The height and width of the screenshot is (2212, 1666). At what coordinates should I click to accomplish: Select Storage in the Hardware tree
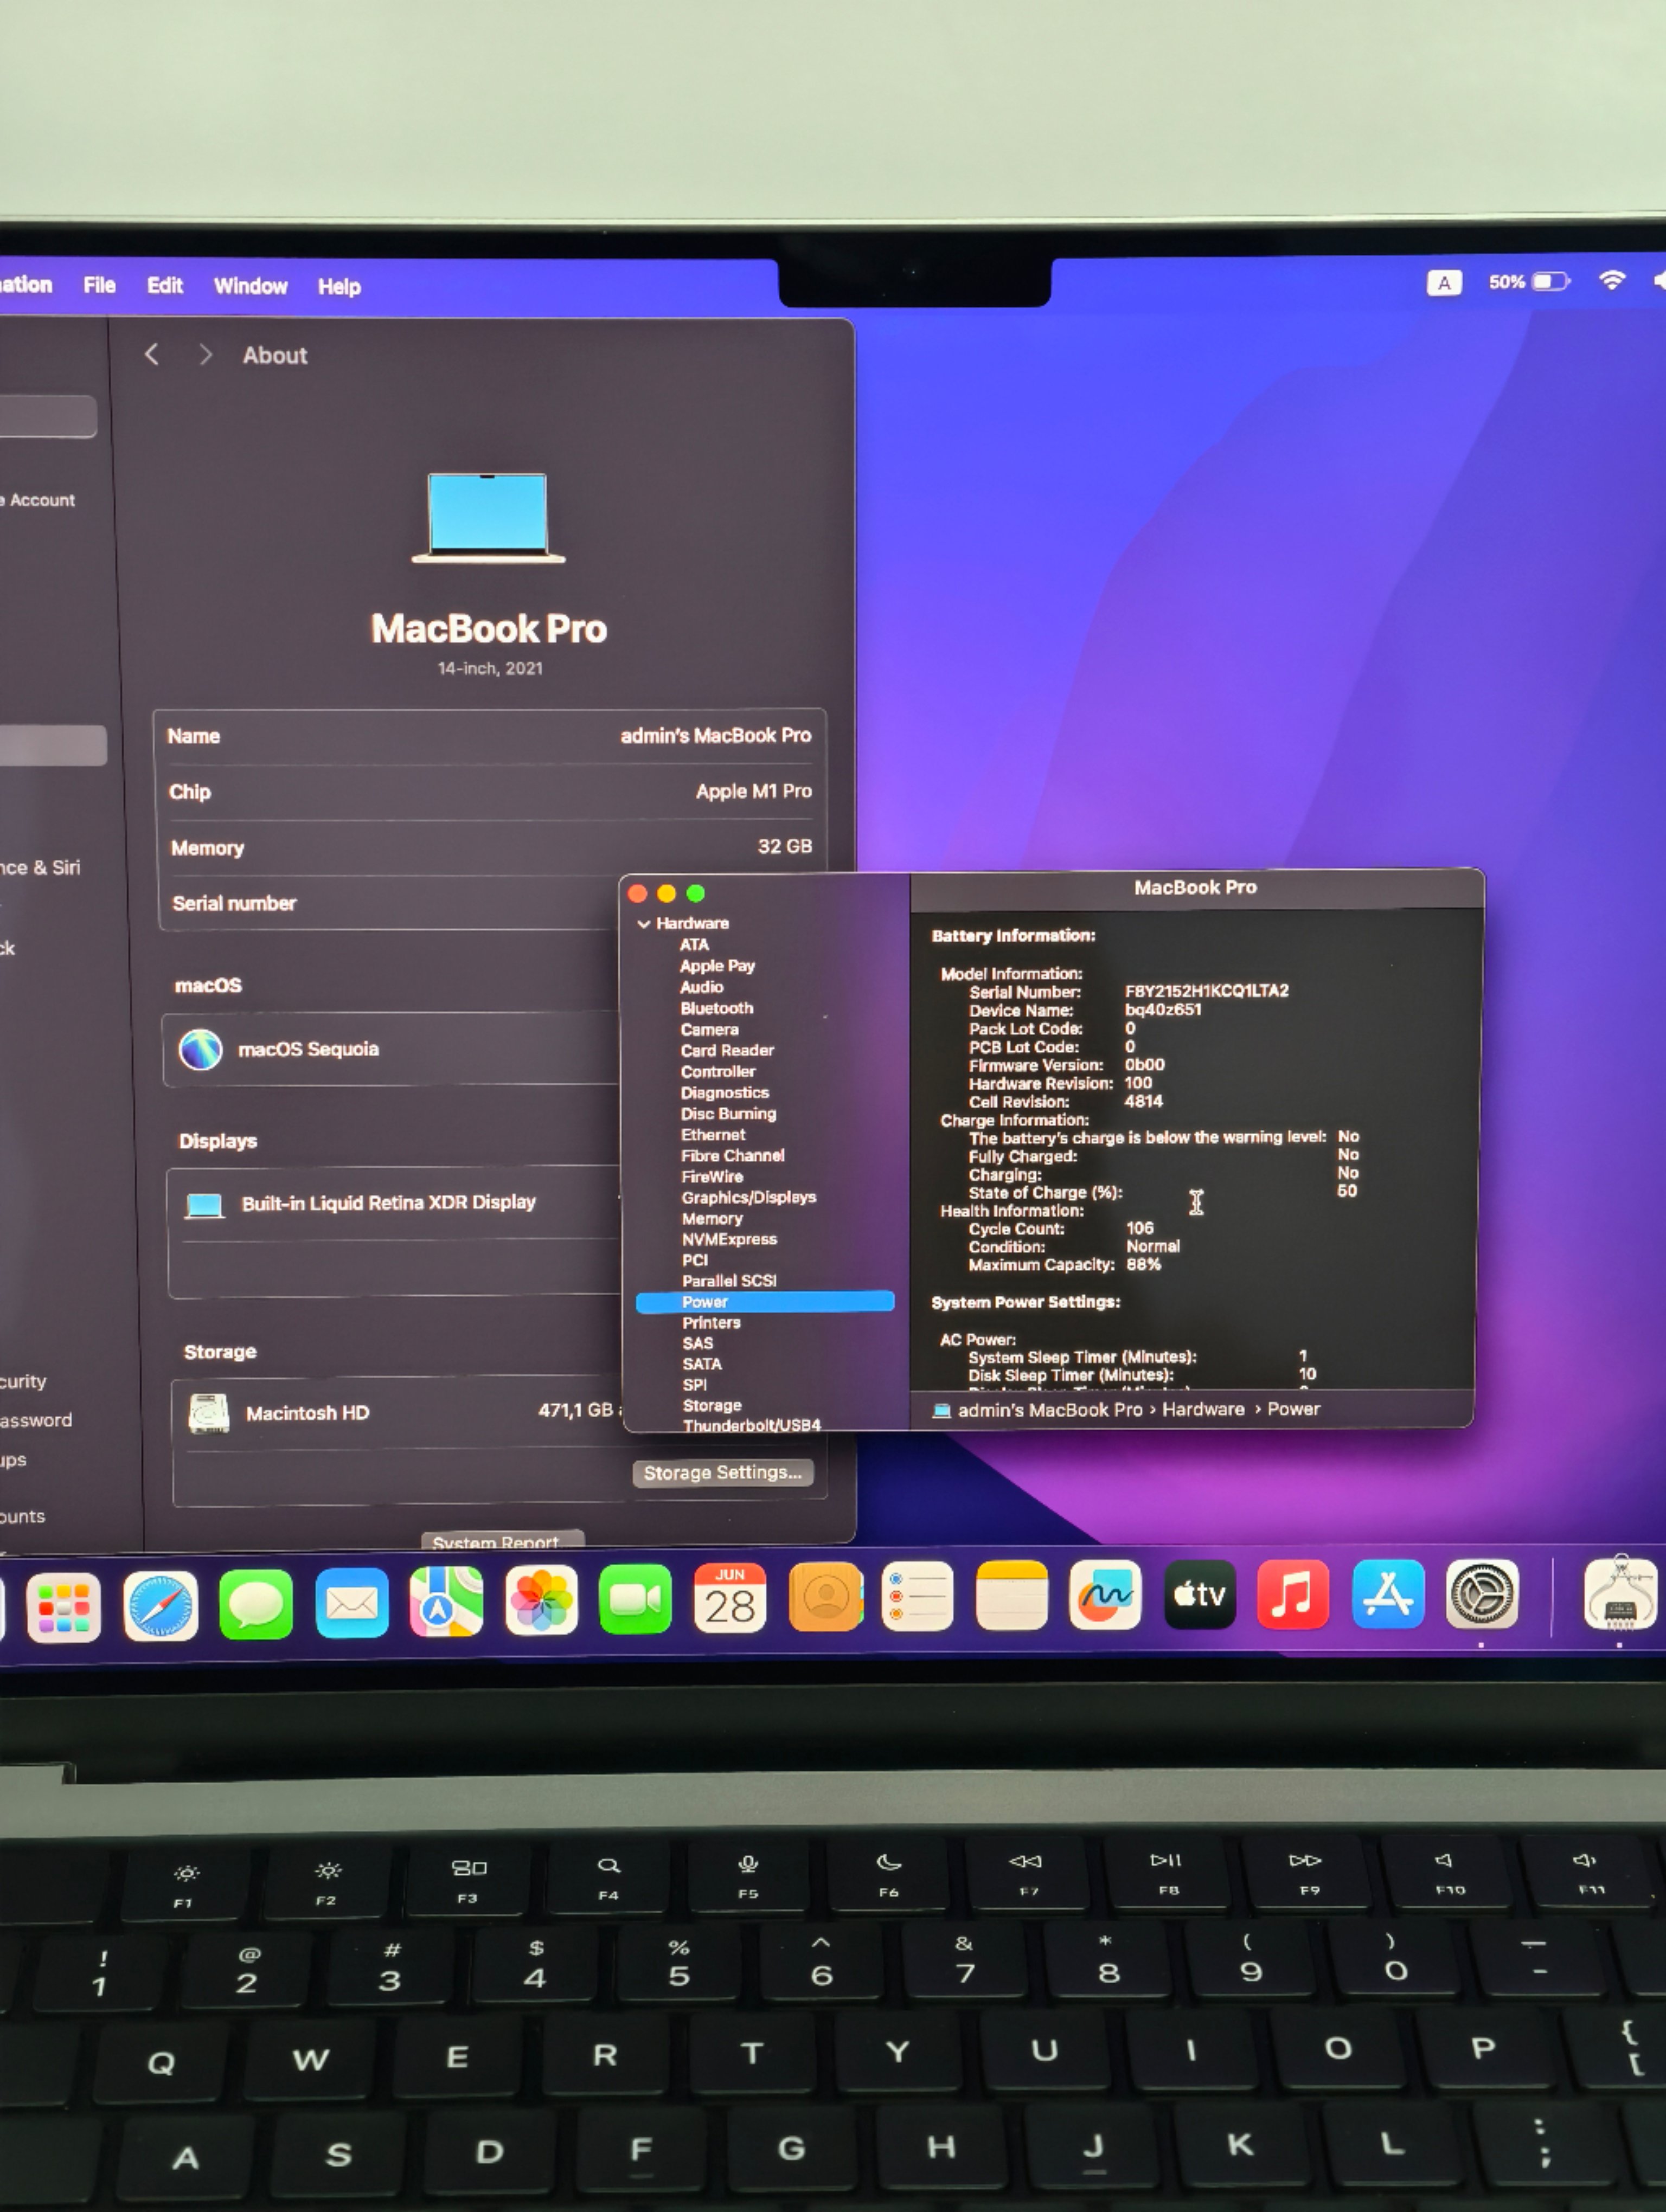point(712,1405)
